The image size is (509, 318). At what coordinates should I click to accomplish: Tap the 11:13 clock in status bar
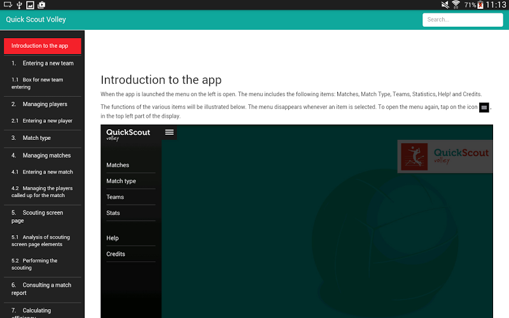(x=496, y=5)
